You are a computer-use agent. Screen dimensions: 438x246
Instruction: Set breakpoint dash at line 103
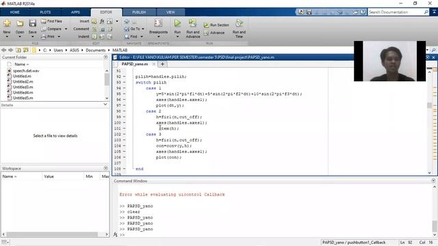125,140
